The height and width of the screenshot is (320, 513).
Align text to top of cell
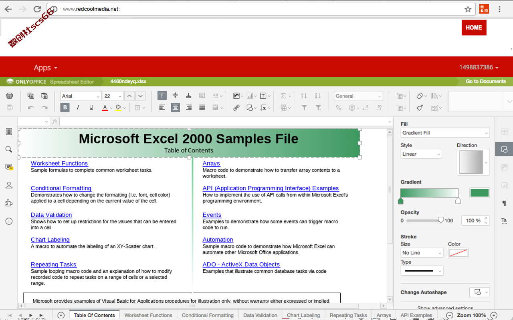[x=162, y=96]
